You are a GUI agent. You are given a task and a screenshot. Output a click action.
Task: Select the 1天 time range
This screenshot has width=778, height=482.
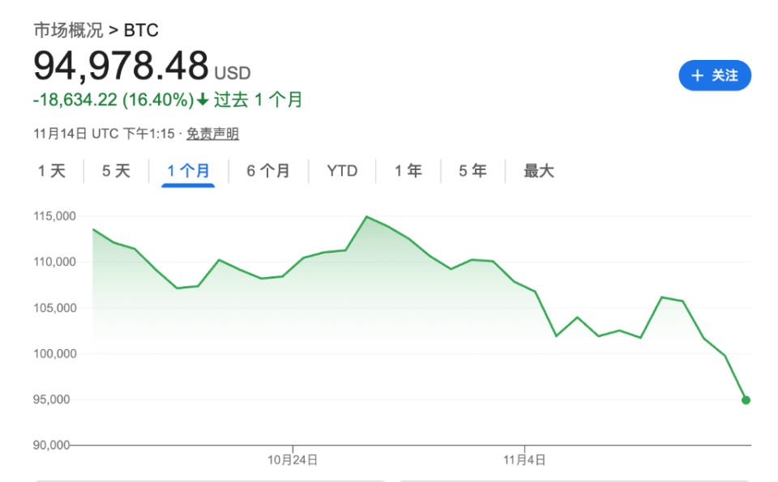(53, 171)
